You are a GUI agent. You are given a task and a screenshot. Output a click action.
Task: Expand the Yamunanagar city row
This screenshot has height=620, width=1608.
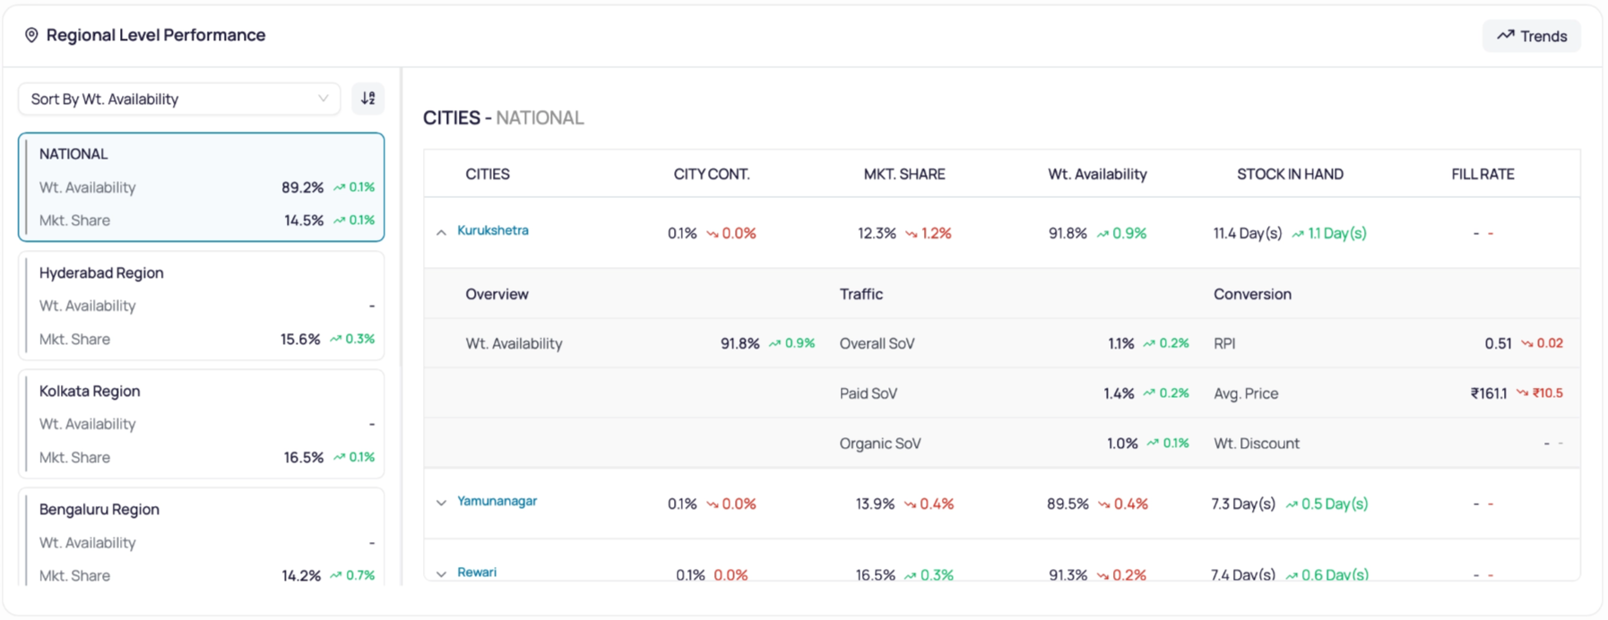pos(441,503)
